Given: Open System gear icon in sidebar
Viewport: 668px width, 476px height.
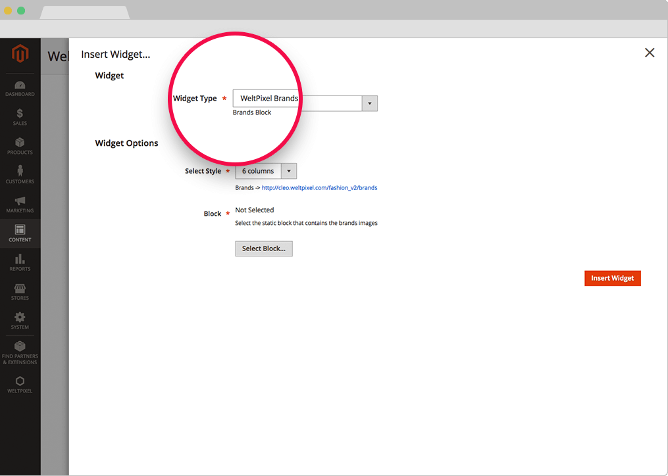Looking at the screenshot, I should [x=20, y=321].
